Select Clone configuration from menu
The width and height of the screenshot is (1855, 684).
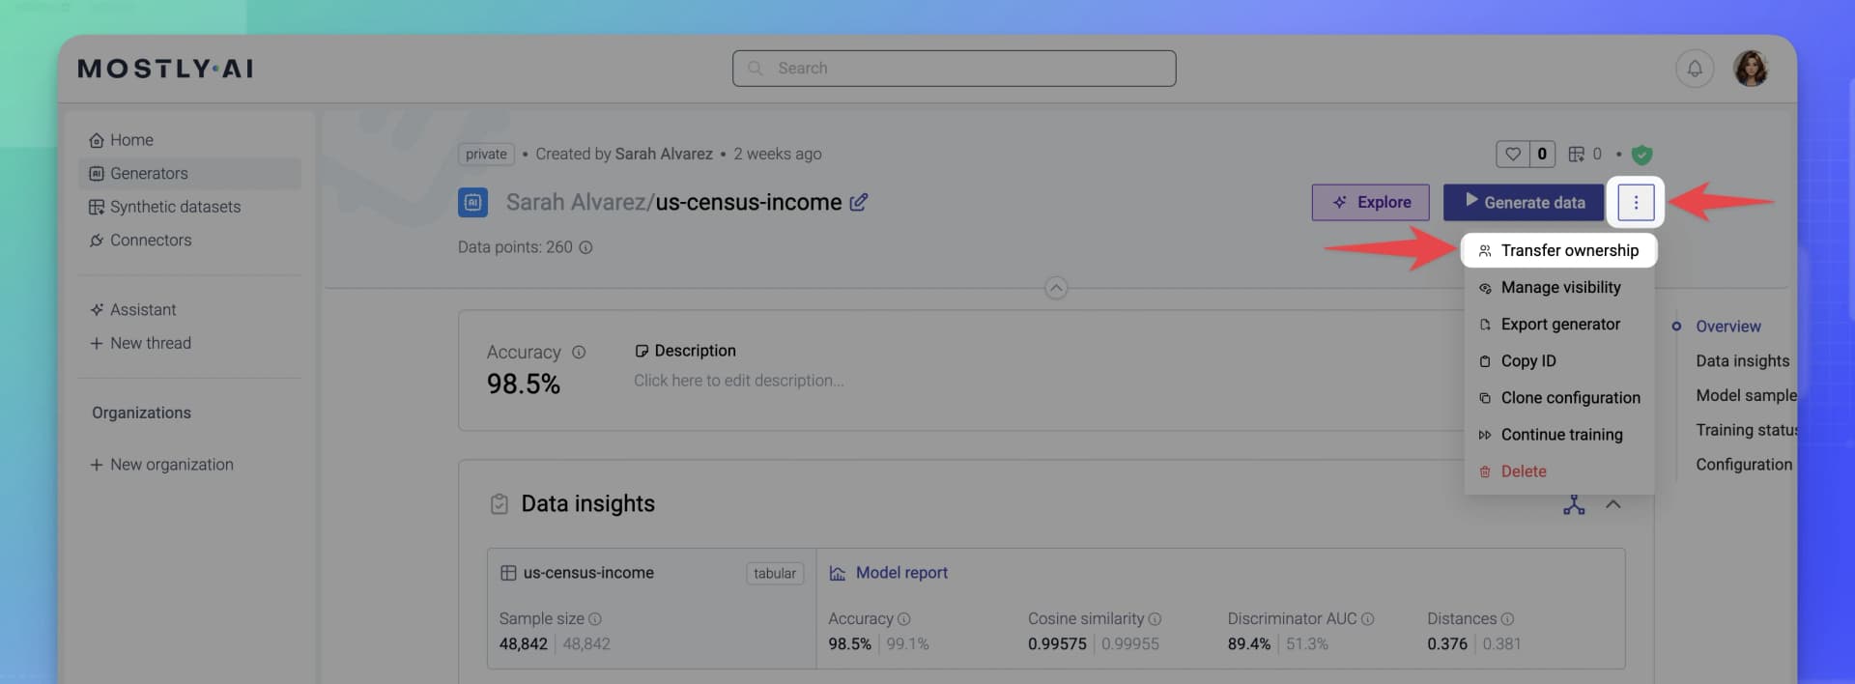(x=1558, y=398)
